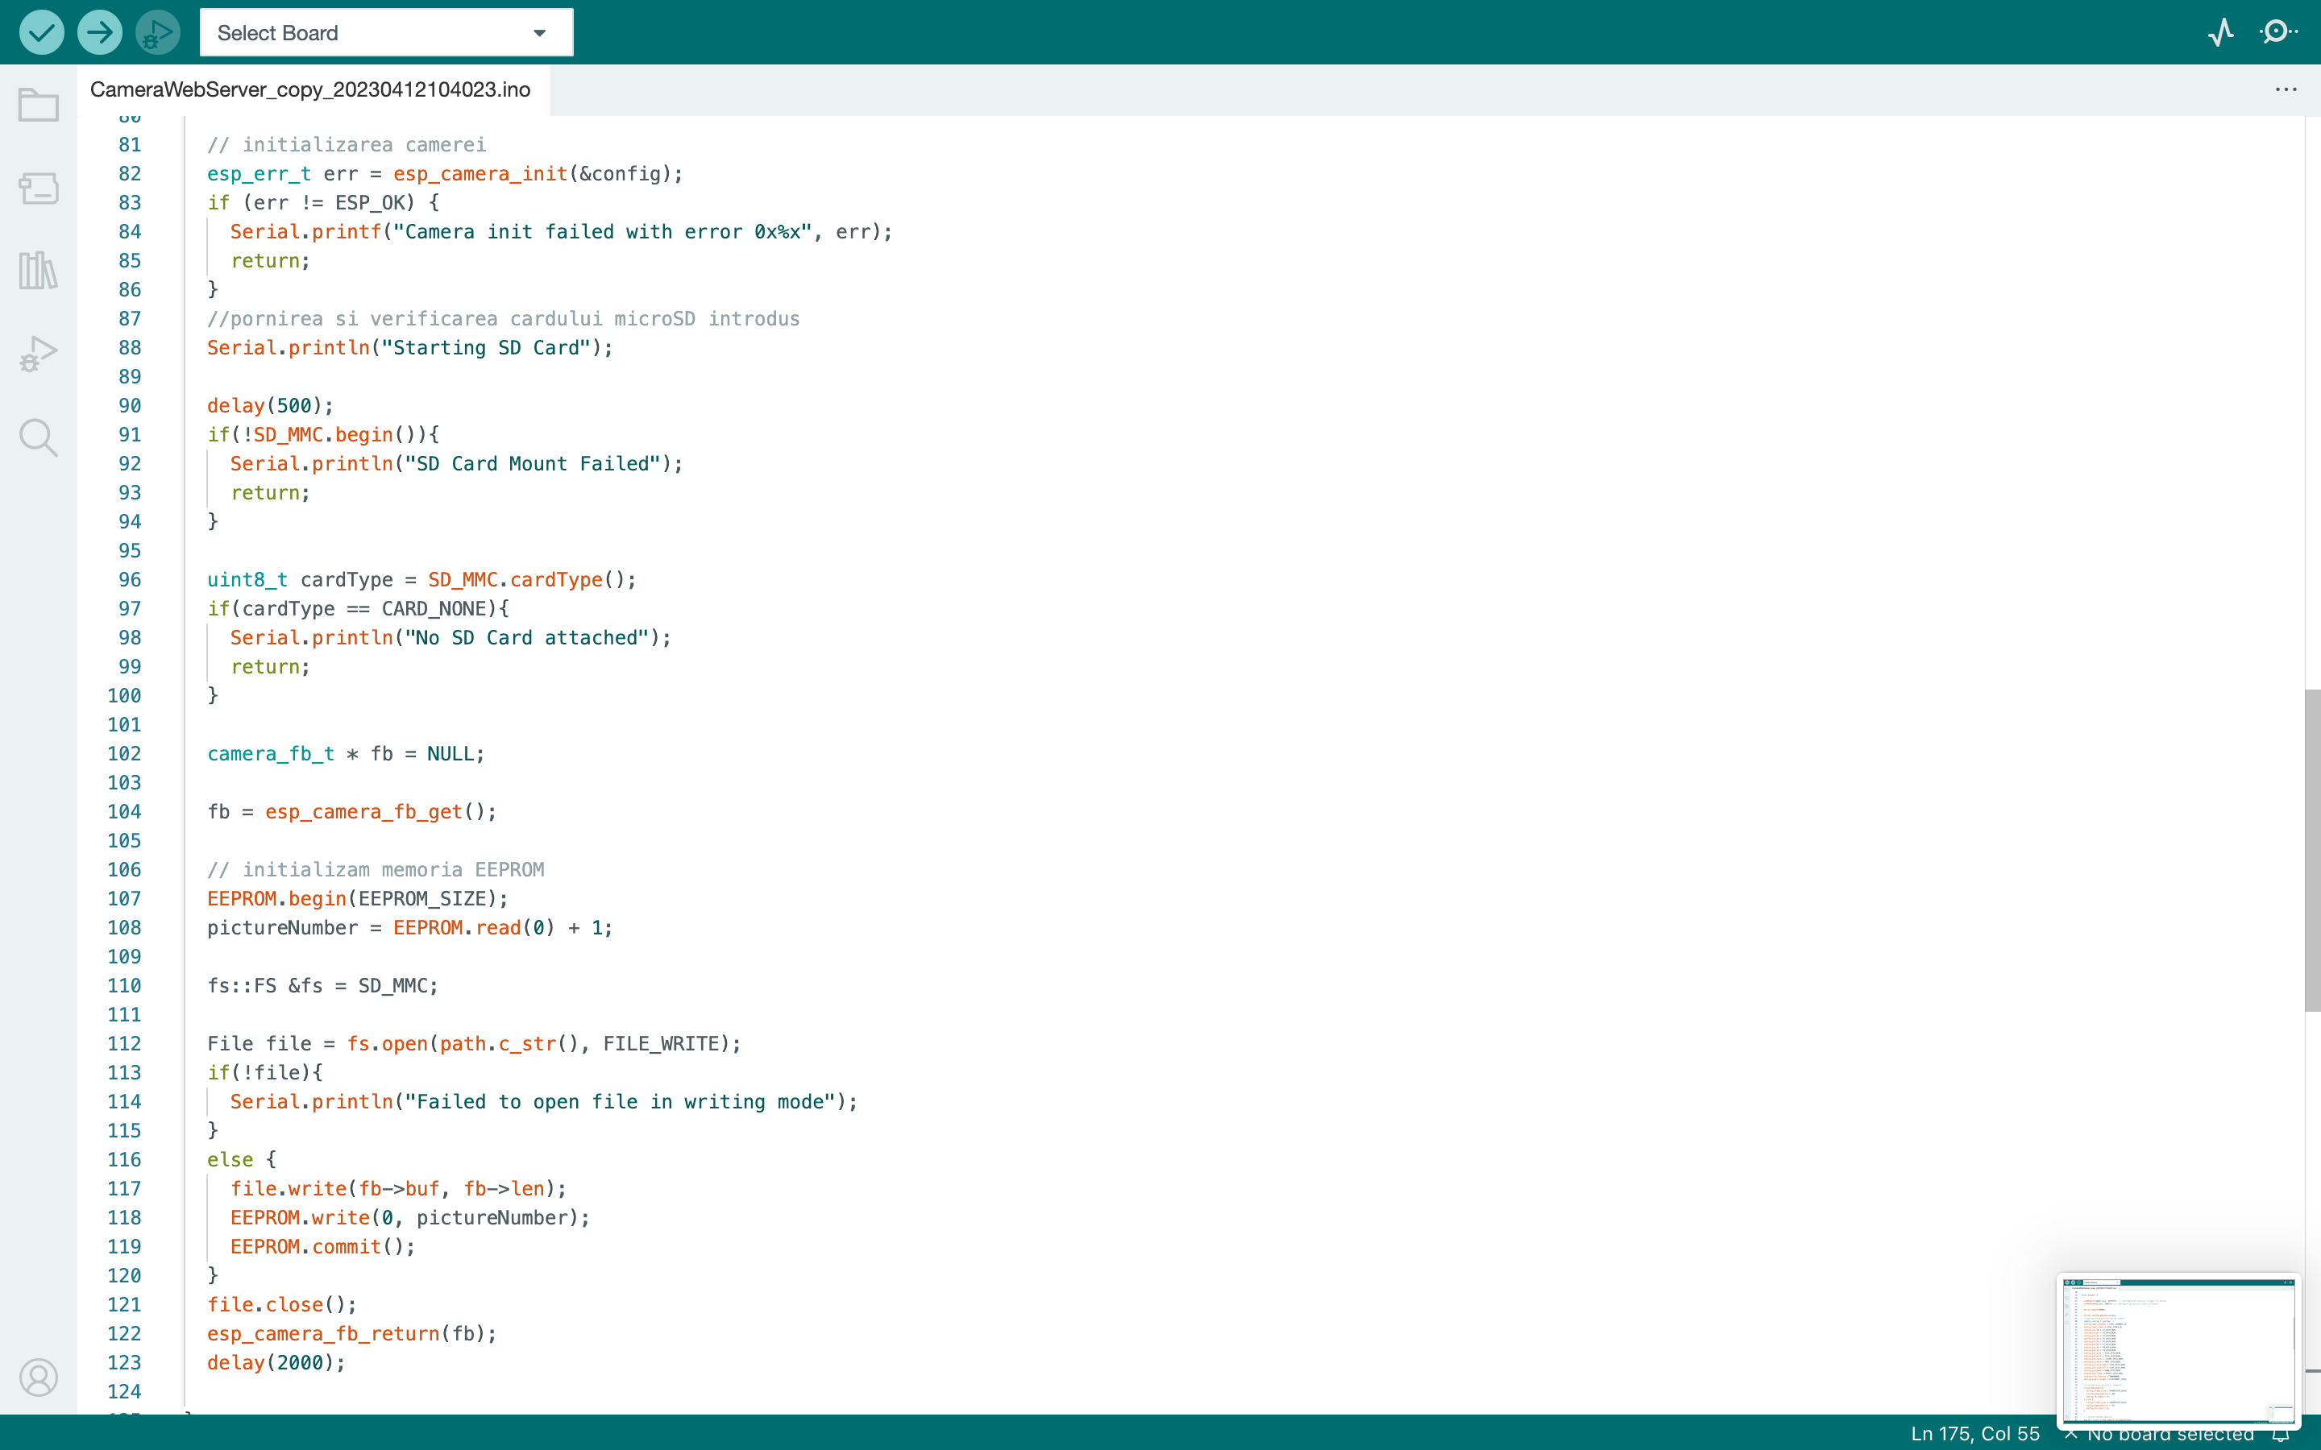
Task: Start debugging from the toolbar bug icon
Action: (x=156, y=31)
